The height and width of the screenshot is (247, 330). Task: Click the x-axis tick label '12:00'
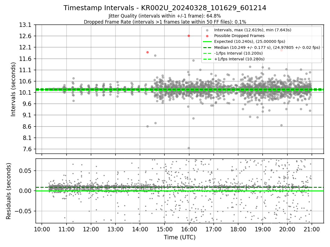(x=91, y=229)
